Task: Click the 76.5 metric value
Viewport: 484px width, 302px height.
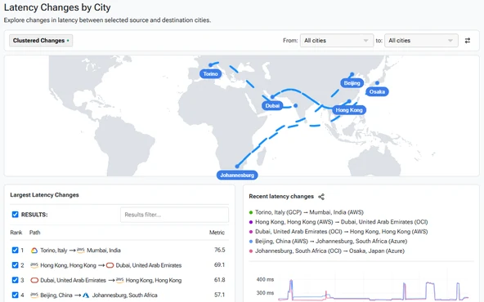Action: (220, 250)
